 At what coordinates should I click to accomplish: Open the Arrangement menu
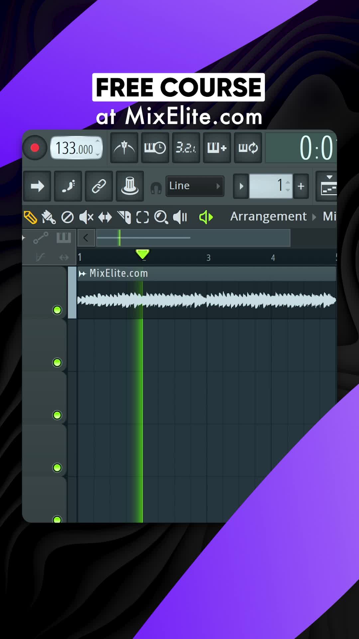268,217
